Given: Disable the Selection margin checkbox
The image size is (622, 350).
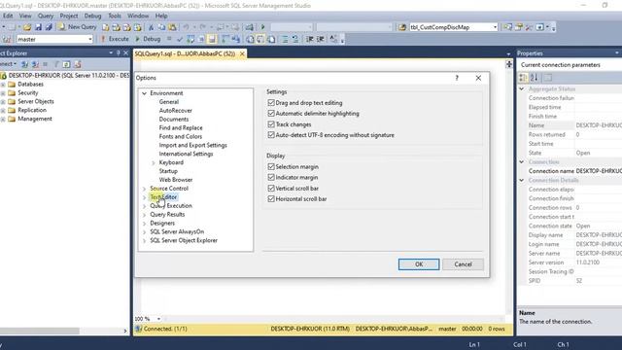Looking at the screenshot, I should coord(271,166).
